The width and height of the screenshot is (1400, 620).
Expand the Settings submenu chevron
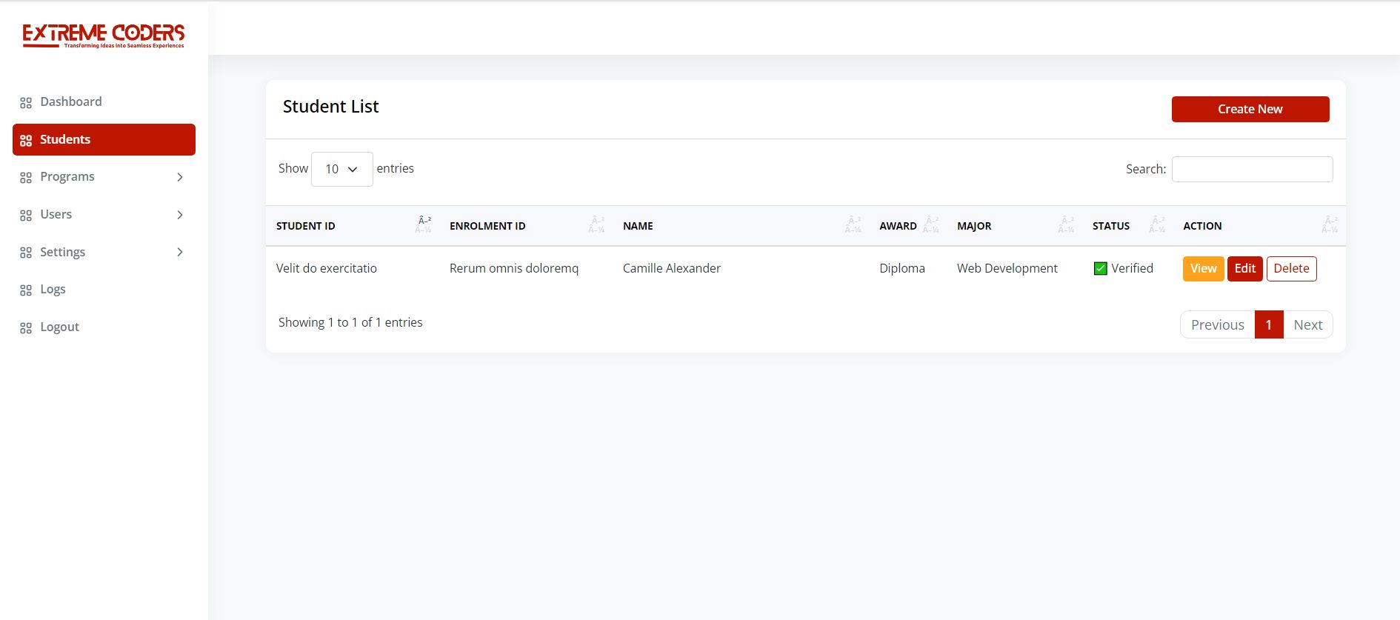click(180, 253)
